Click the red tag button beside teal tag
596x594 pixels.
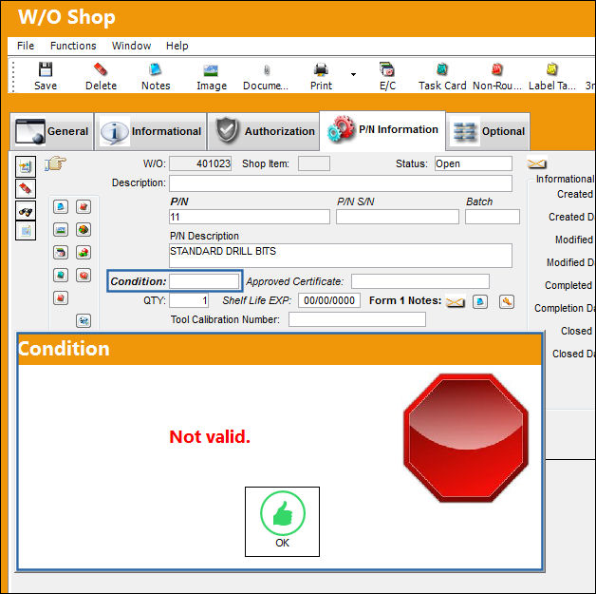(84, 275)
